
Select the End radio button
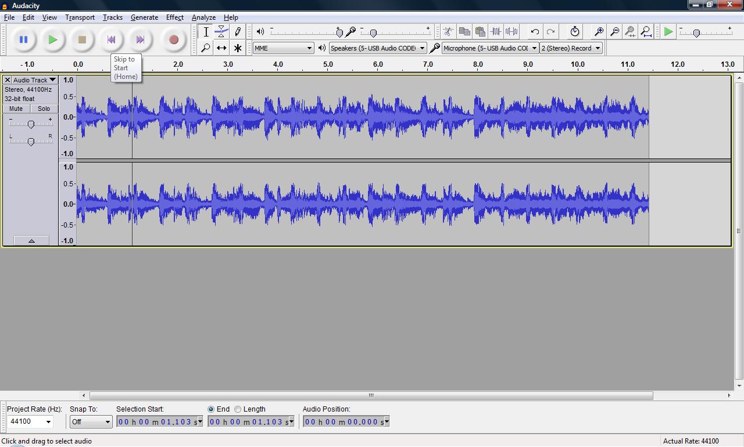point(211,409)
